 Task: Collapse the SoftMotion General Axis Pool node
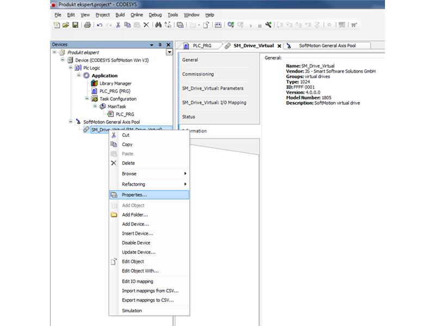[x=71, y=122]
